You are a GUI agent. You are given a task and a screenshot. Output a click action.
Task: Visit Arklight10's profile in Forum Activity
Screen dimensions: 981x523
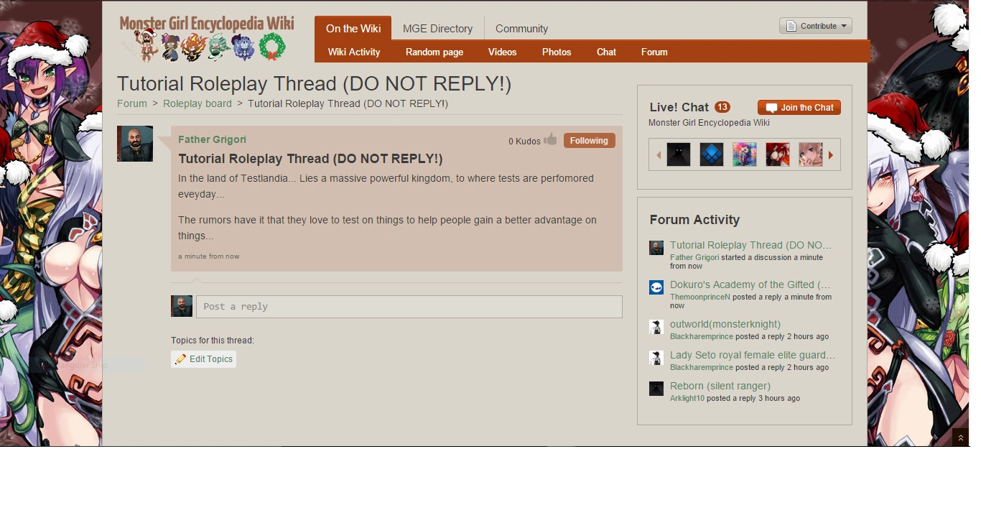(687, 398)
